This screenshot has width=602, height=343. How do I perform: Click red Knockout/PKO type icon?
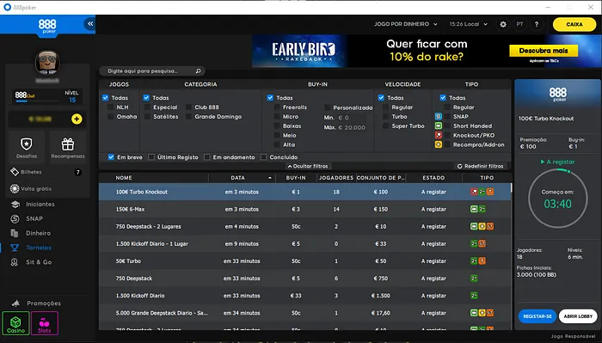[438, 135]
